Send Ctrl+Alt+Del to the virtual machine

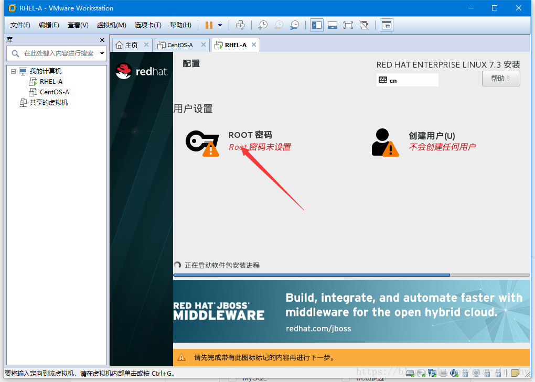tap(240, 25)
